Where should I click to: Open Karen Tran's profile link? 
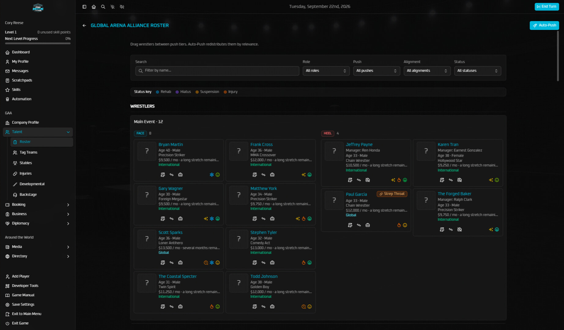tap(448, 145)
